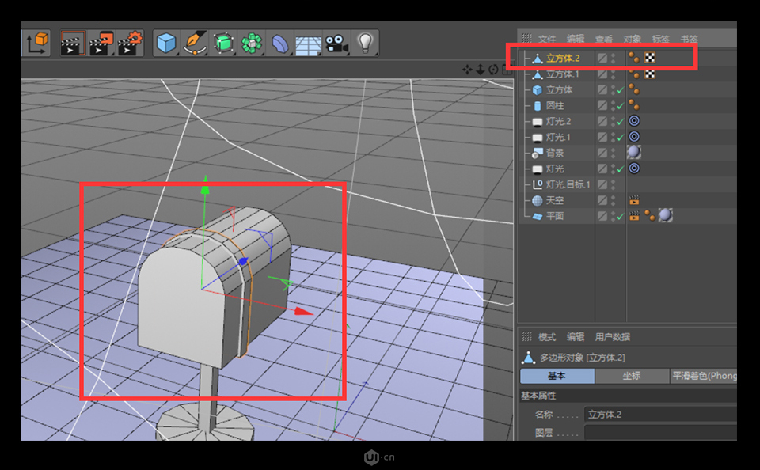Disable 灯光.1 by clicking its green checkmark
Image resolution: width=760 pixels, height=470 pixels.
620,137
